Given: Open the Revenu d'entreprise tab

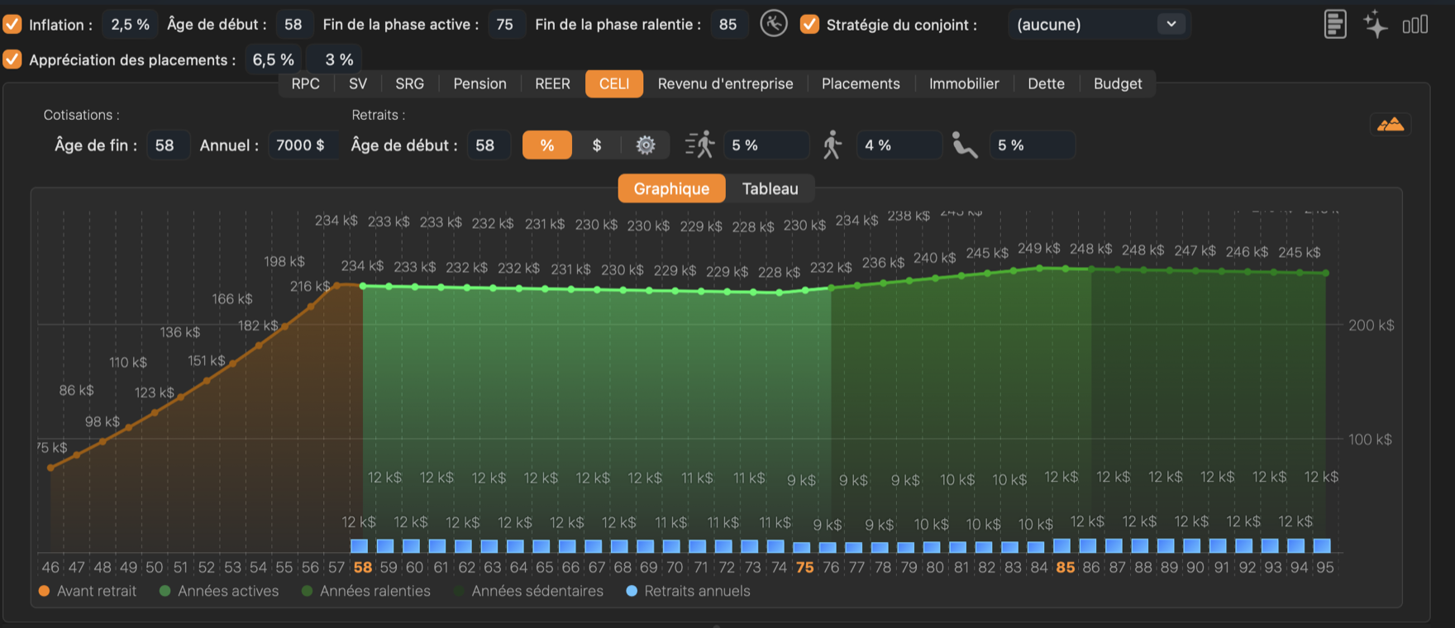Looking at the screenshot, I should pyautogui.click(x=726, y=83).
